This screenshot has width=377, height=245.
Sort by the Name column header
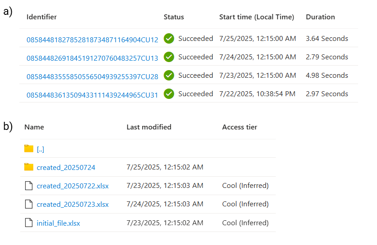click(x=34, y=127)
